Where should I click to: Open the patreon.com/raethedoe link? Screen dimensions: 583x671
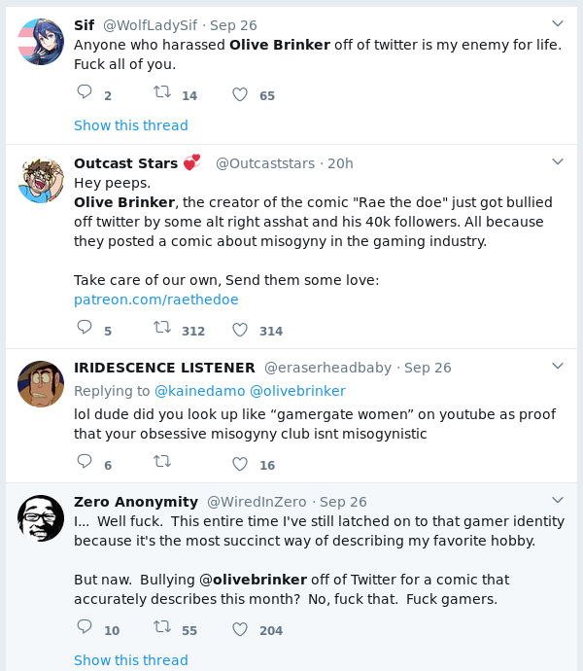tap(155, 300)
